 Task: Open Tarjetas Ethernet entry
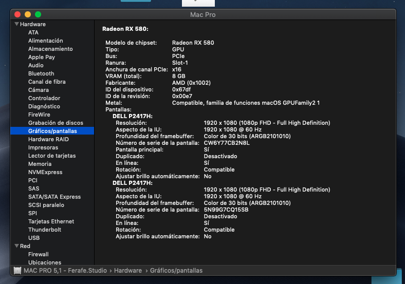[51, 221]
